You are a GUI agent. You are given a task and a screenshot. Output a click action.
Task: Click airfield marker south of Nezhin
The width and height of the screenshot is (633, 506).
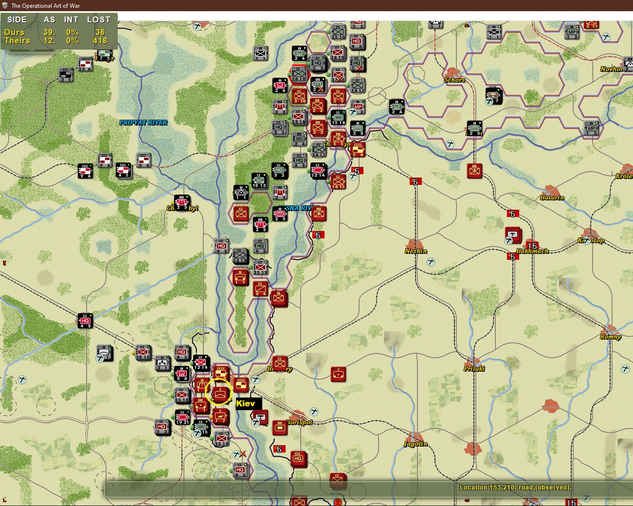tap(431, 262)
